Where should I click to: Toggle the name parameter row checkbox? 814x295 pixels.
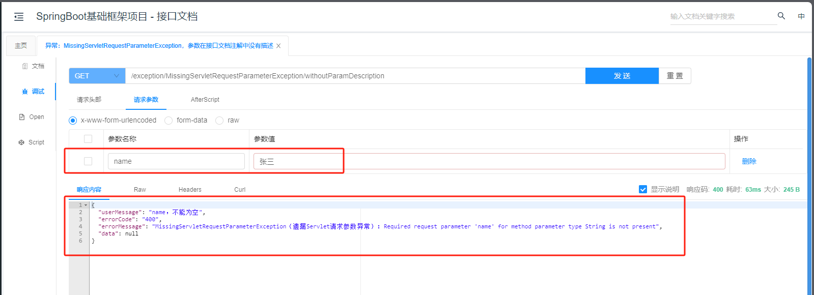[88, 161]
